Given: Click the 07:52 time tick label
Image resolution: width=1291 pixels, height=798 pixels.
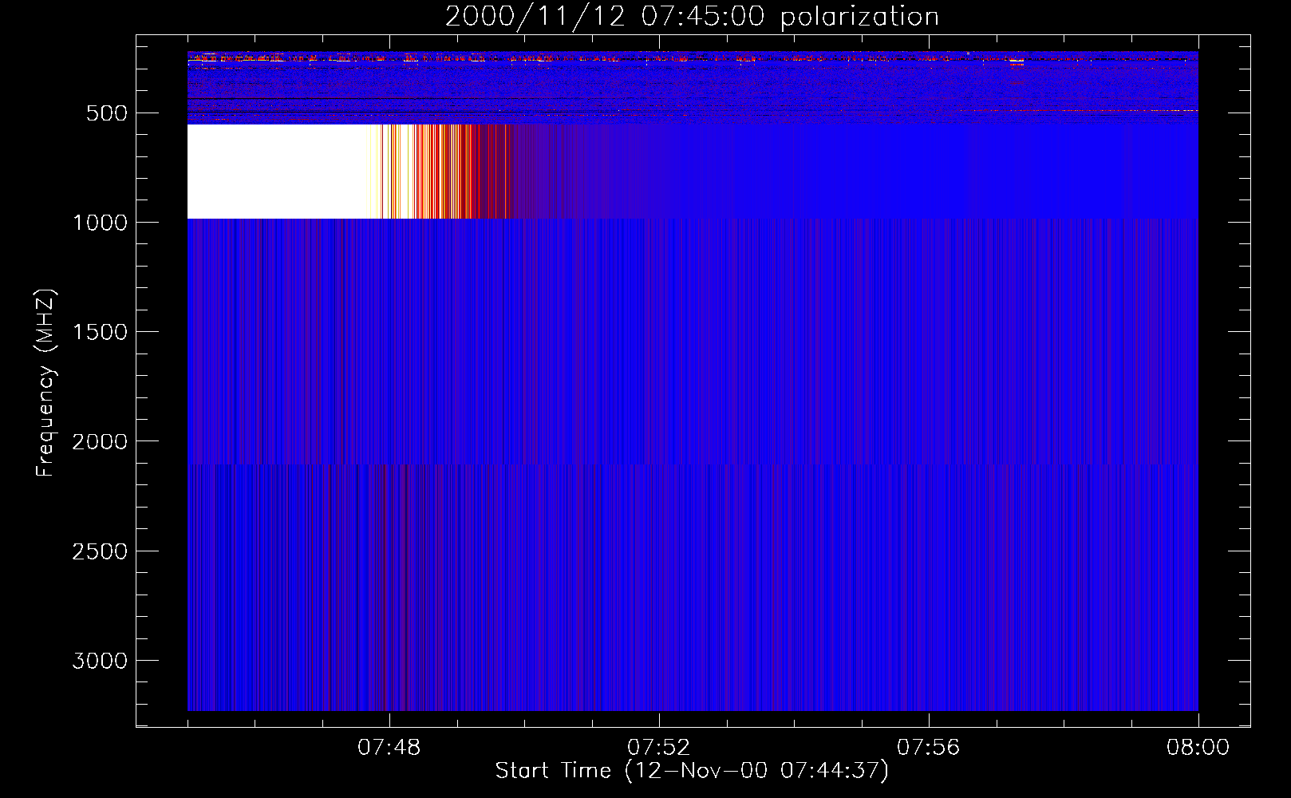Looking at the screenshot, I should click(x=659, y=748).
